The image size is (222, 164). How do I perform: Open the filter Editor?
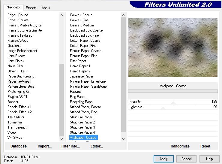97,146
